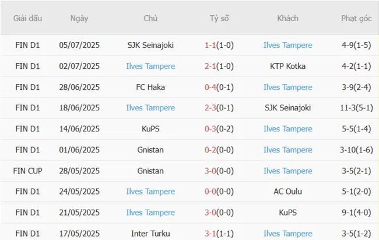Click Ilves Tampere home link on 21/05/2025
This screenshot has width=379, height=240.
(150, 213)
